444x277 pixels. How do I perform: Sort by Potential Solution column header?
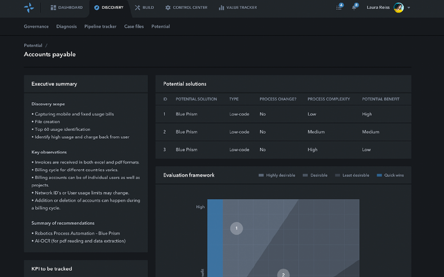(196, 99)
